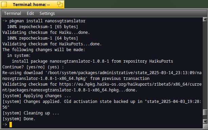Click the scroll up arrow icon

[205, 20]
